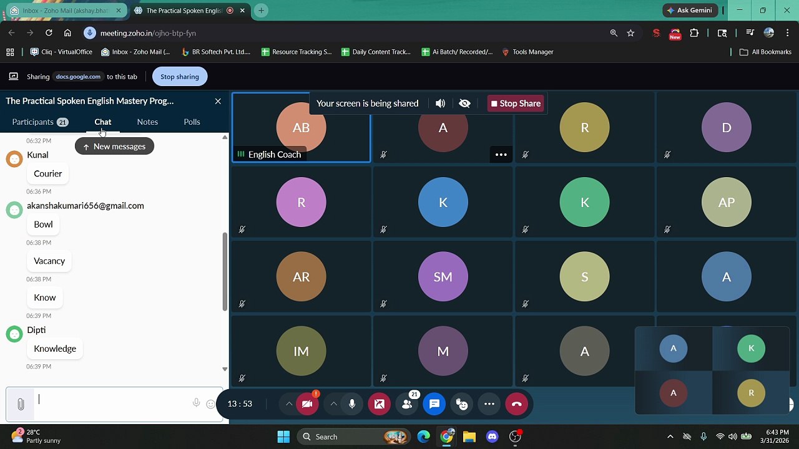Open participants list from toolbar icon

coord(407,404)
